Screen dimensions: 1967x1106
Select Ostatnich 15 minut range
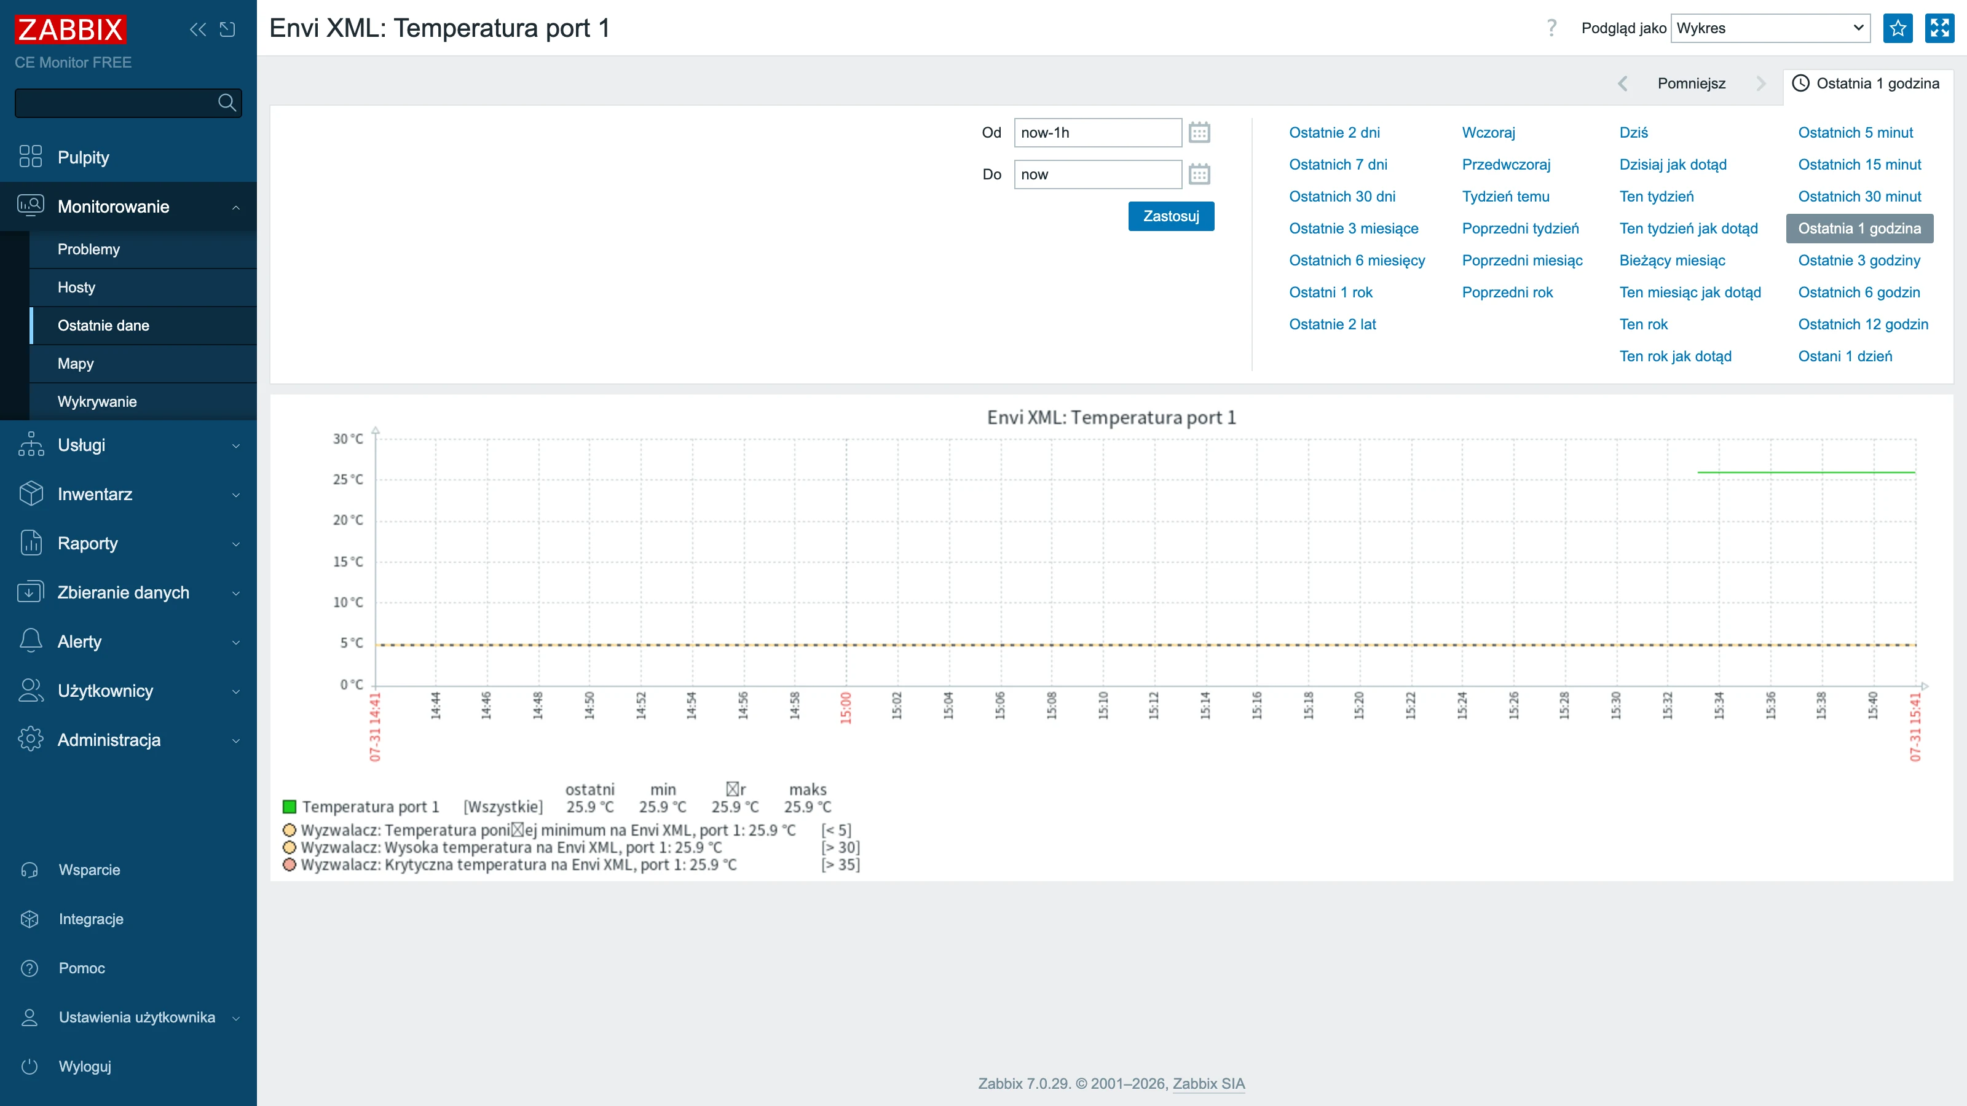[1859, 164]
